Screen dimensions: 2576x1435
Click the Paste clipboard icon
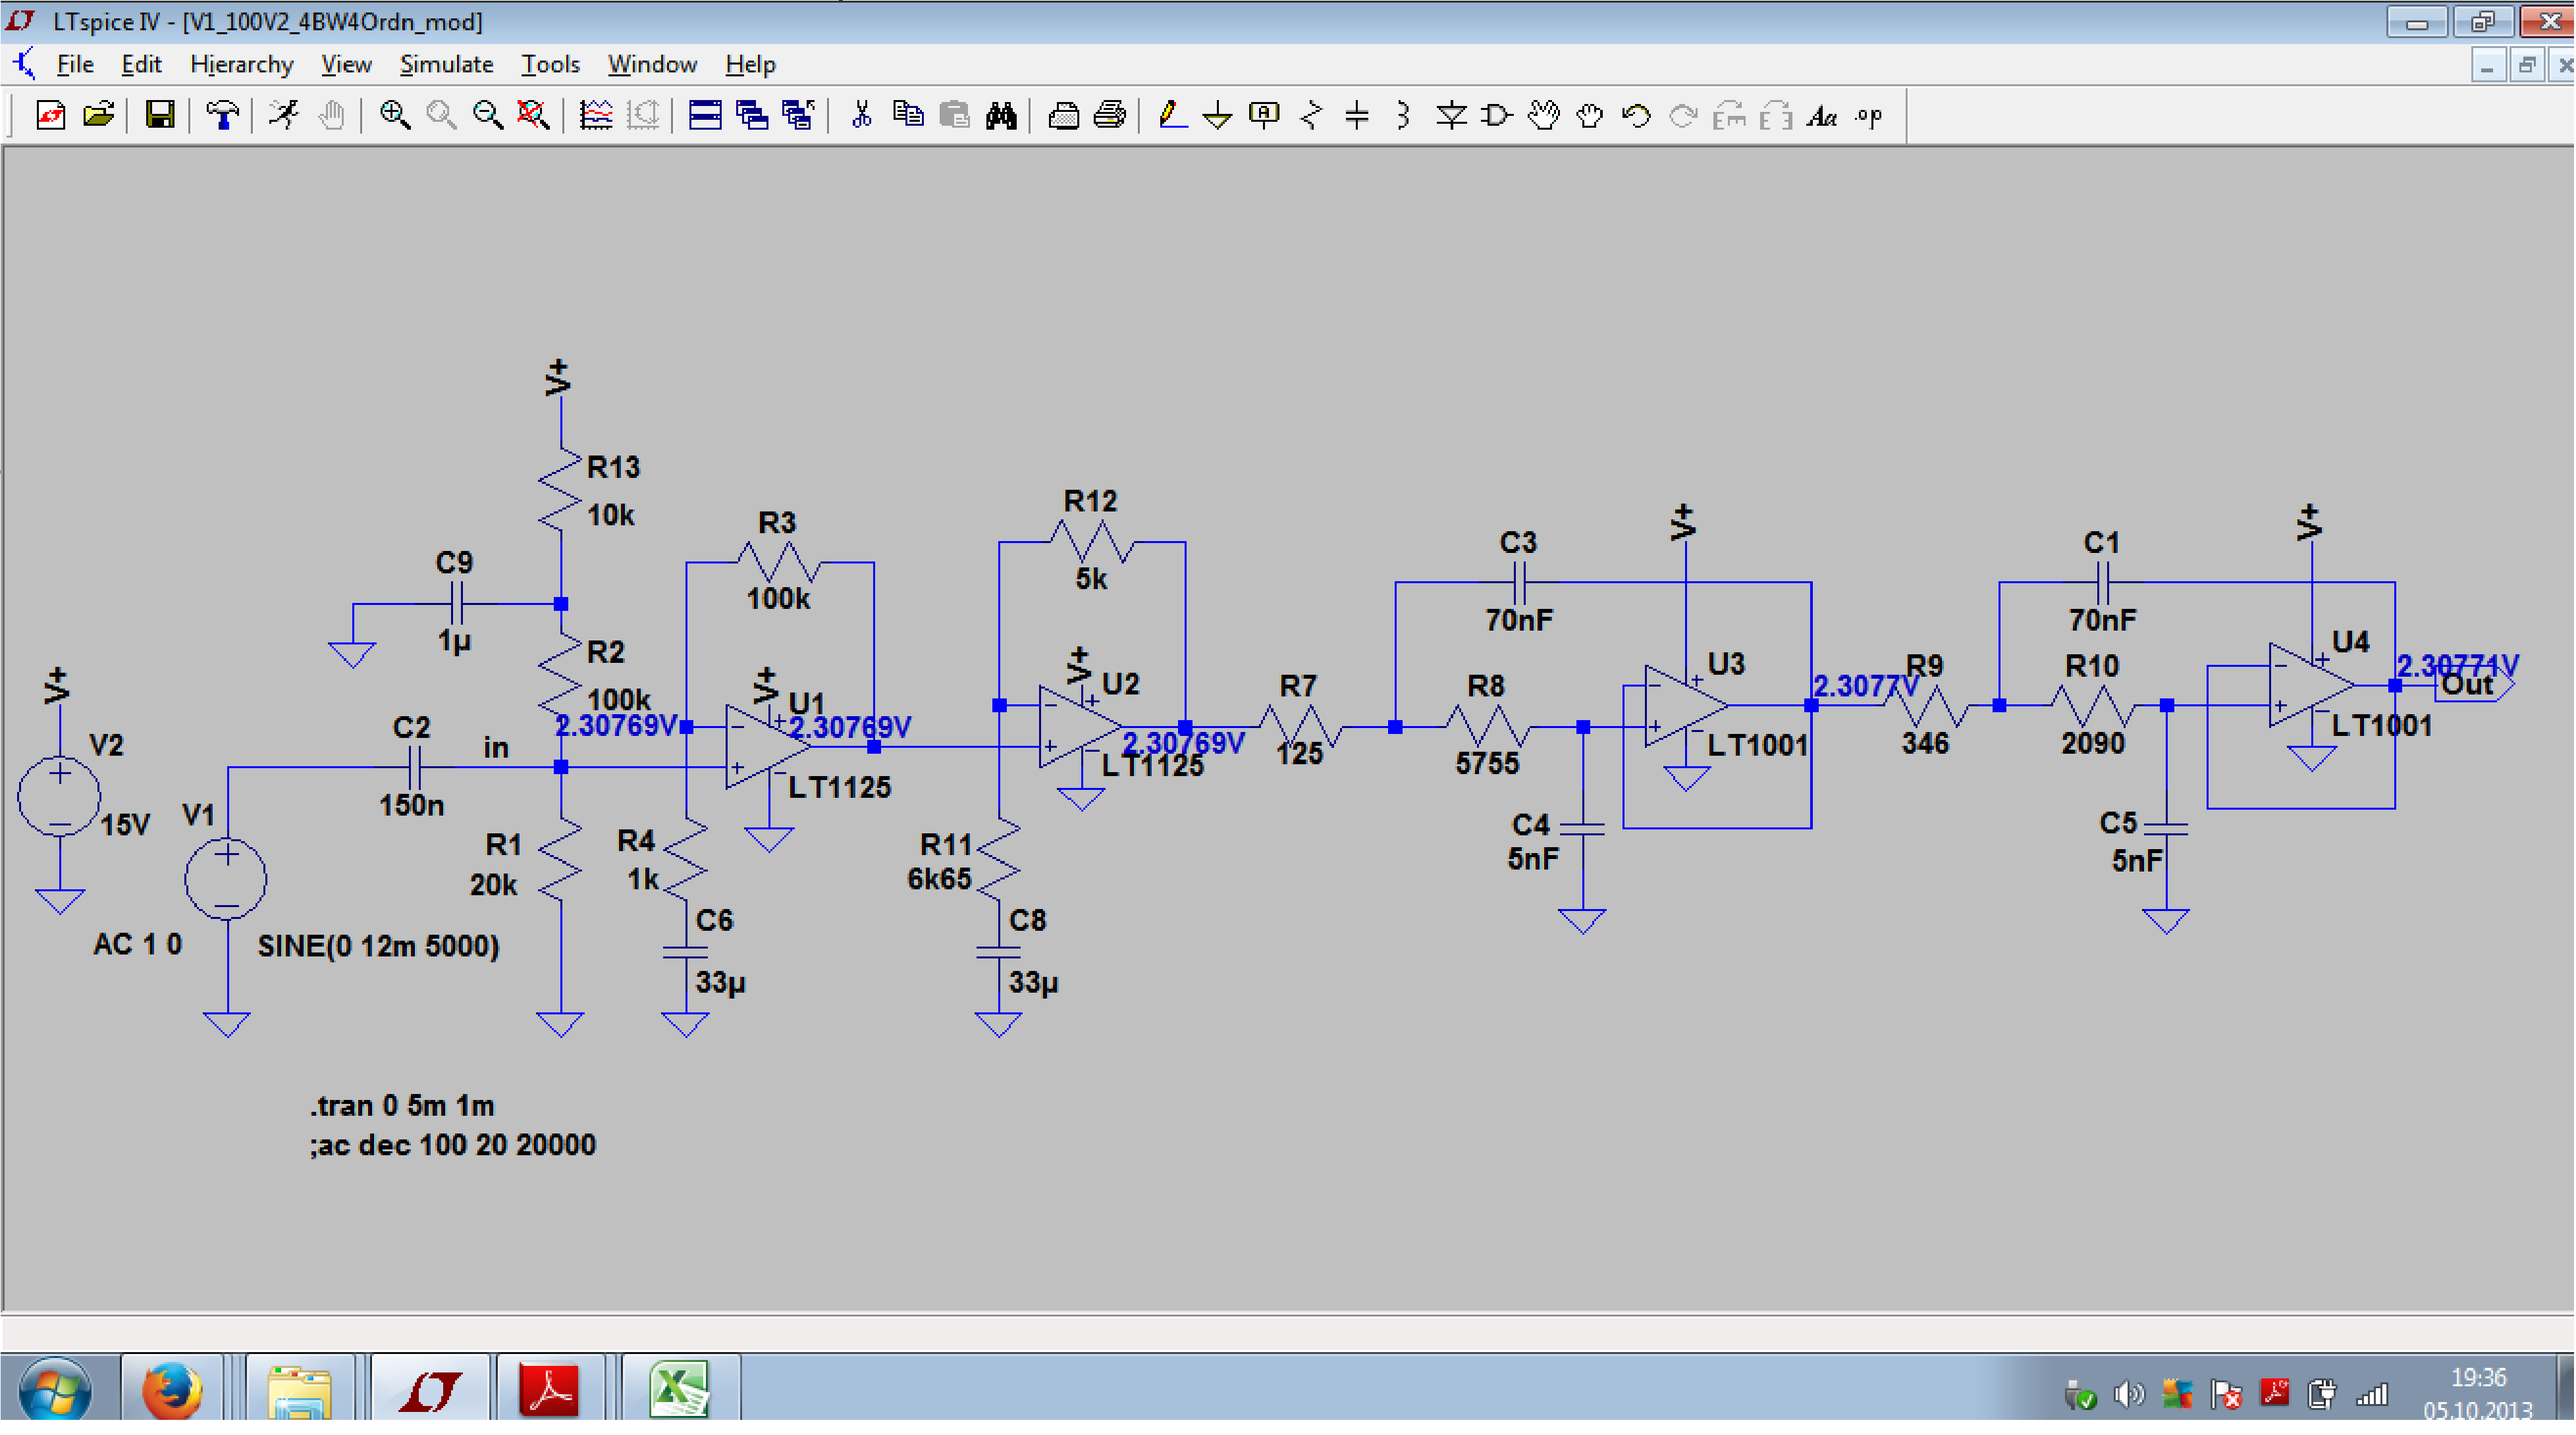click(955, 115)
